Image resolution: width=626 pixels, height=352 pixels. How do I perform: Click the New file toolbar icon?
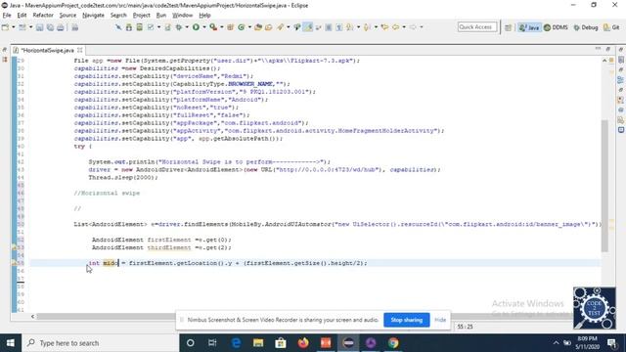(x=5, y=27)
